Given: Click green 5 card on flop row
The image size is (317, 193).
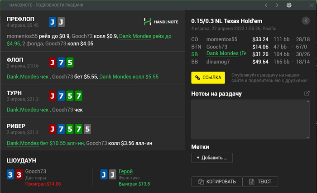Looking at the screenshot, I should click(70, 63).
